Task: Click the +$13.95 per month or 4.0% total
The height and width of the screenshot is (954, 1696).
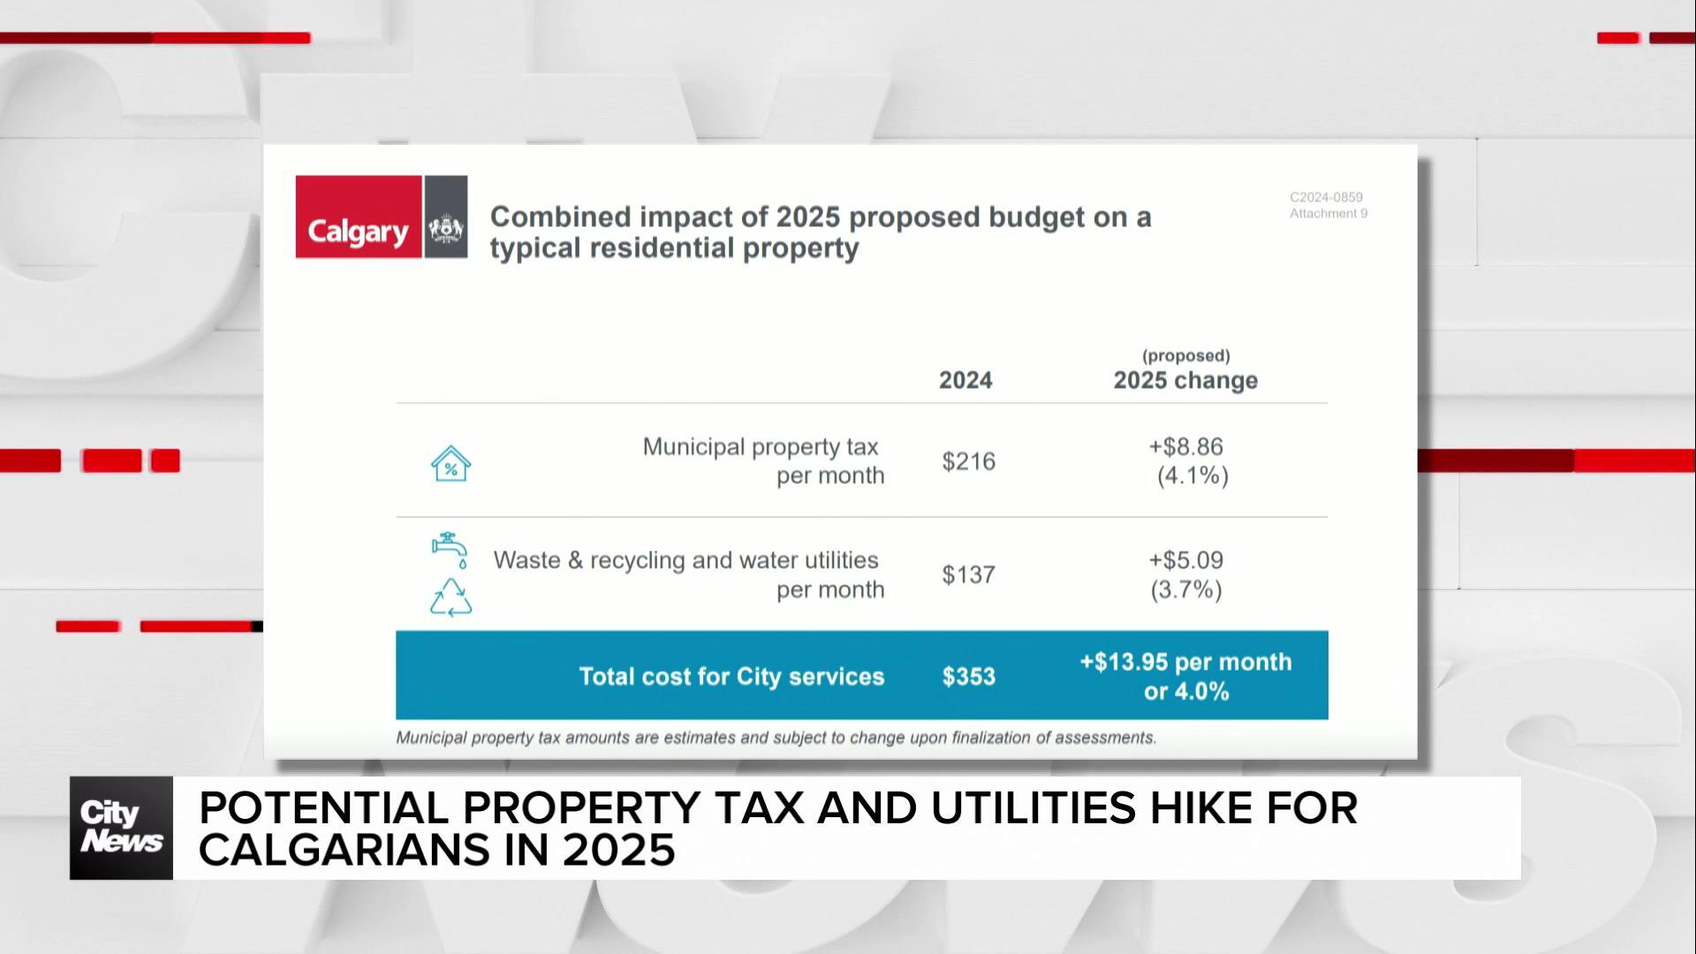Action: pos(1185,677)
